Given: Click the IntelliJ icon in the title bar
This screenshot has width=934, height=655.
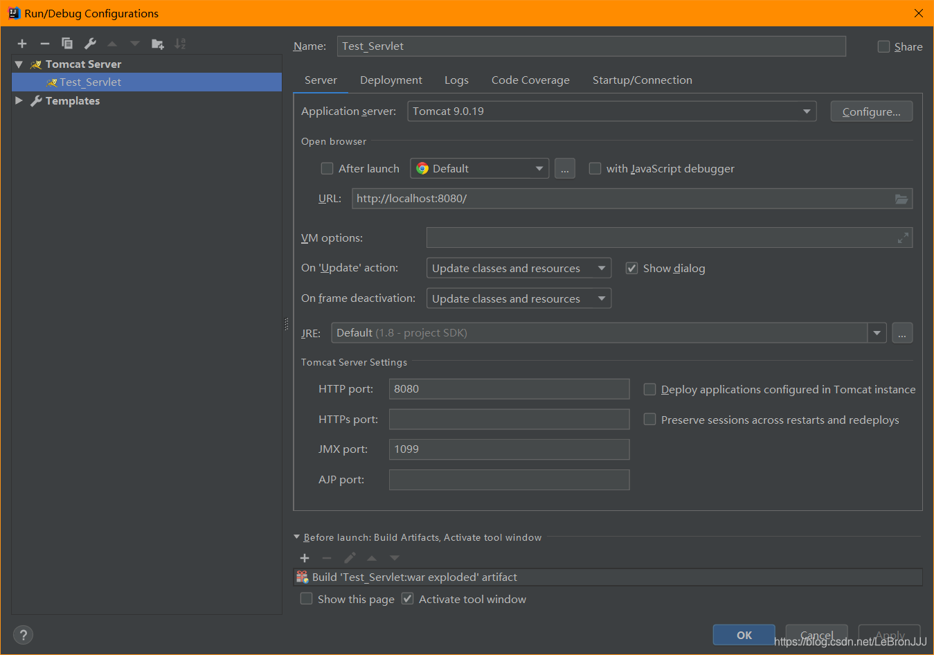Looking at the screenshot, I should tap(14, 13).
